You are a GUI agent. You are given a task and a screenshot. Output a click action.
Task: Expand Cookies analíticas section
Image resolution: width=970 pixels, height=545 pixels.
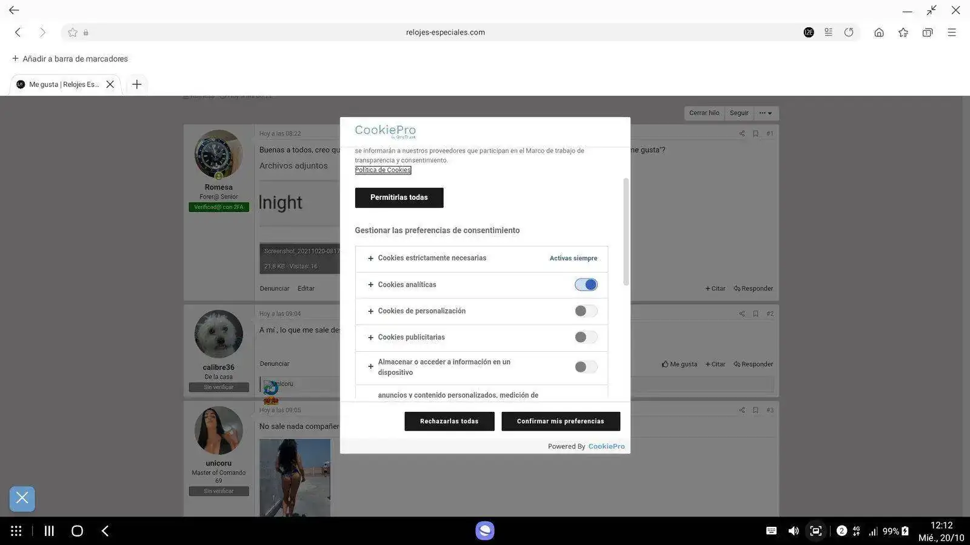[x=370, y=285]
